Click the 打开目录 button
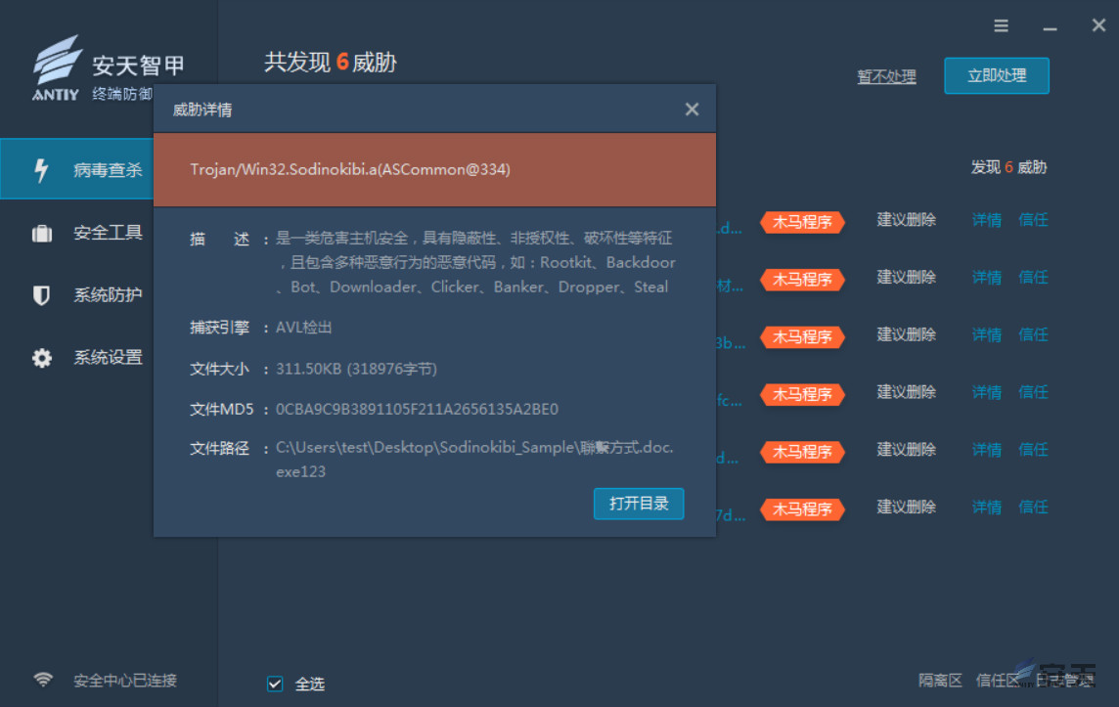 tap(639, 504)
